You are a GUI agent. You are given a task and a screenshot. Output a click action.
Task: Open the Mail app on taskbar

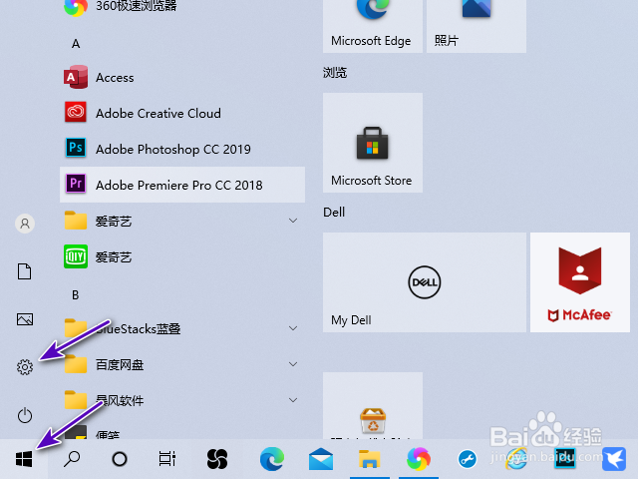pyautogui.click(x=321, y=459)
